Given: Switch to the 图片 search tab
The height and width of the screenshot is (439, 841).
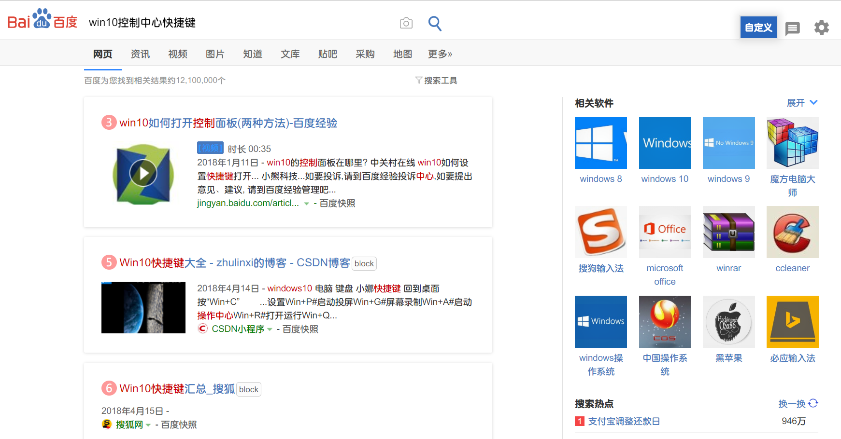Looking at the screenshot, I should (215, 54).
